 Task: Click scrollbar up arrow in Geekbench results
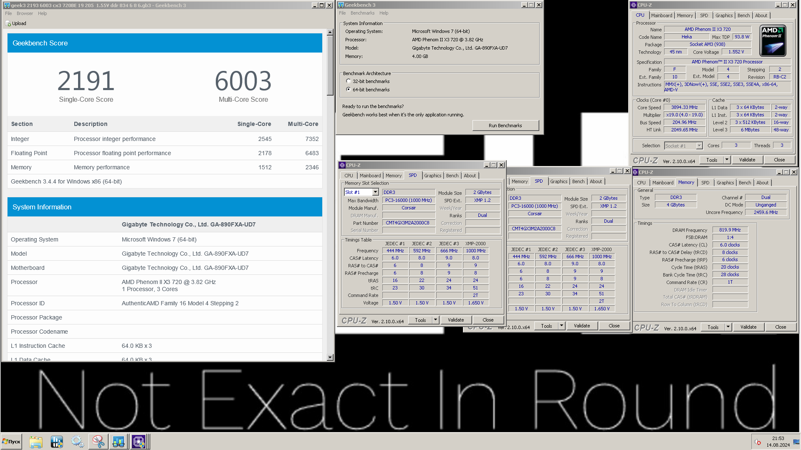[x=330, y=32]
